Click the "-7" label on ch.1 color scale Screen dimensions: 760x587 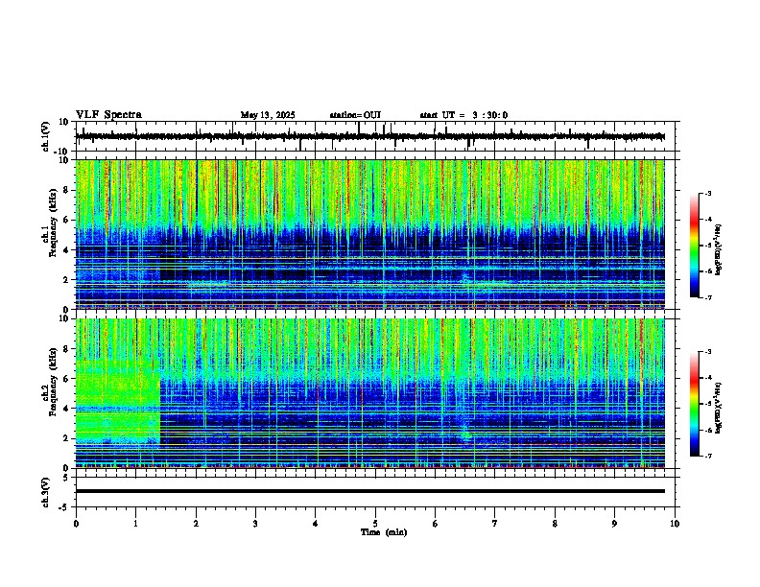tap(707, 297)
